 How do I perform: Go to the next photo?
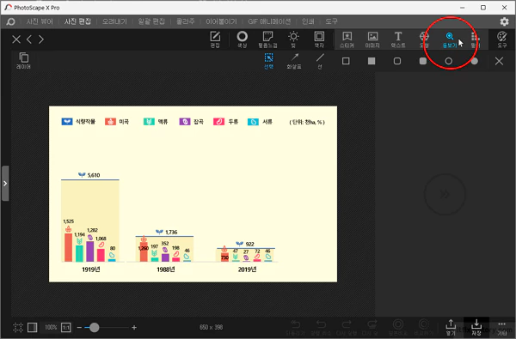(40, 39)
